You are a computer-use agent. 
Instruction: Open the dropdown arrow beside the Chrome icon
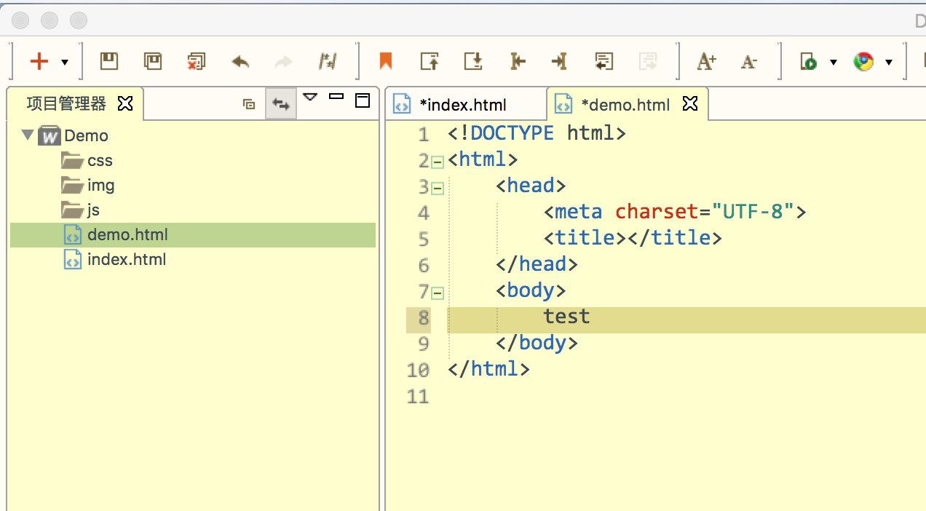[889, 63]
